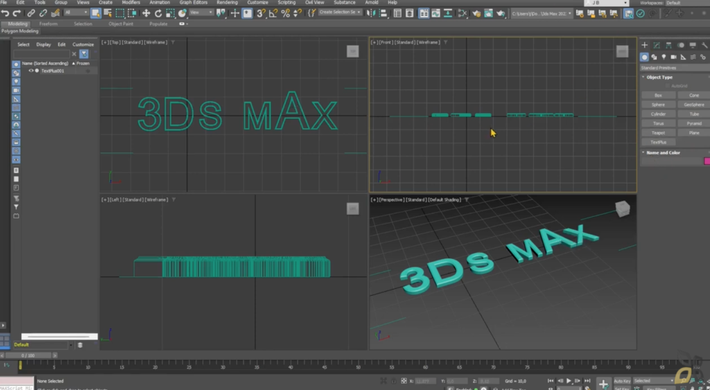Undo the last action
The height and width of the screenshot is (390, 710).
click(6, 13)
